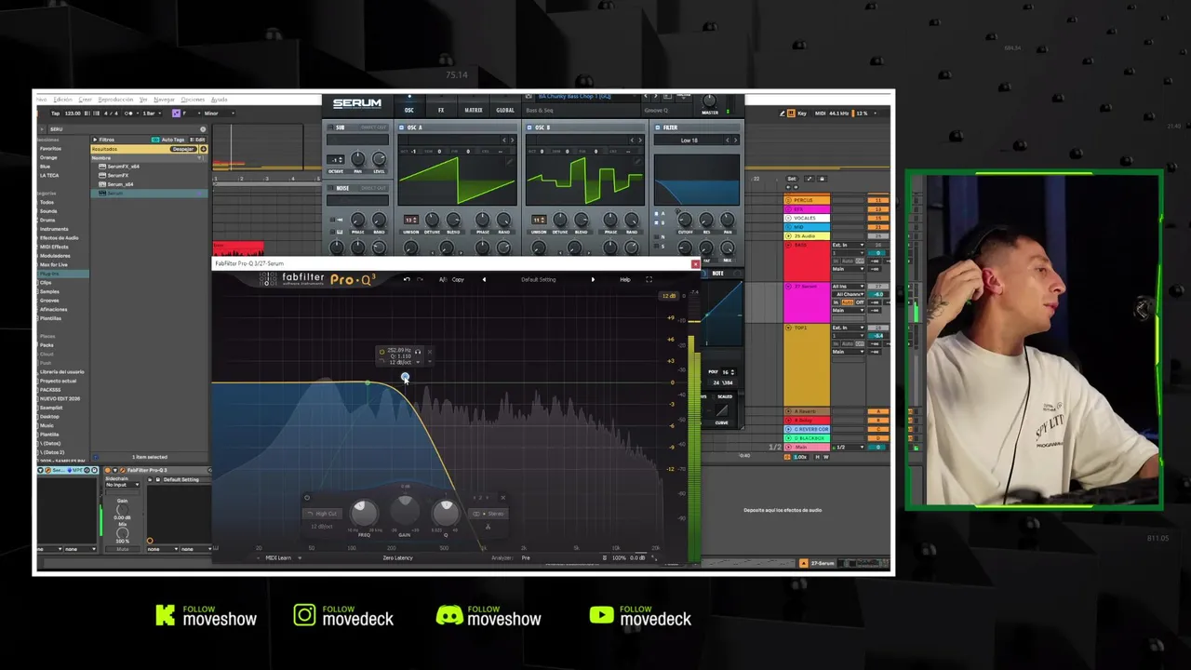Open High Cut filter shape dropdown
Image resolution: width=1191 pixels, height=670 pixels.
pos(322,514)
